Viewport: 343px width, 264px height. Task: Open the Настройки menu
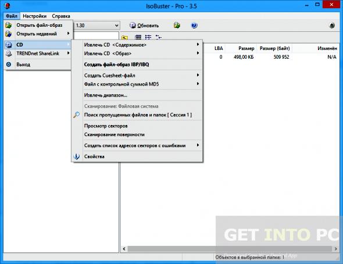(34, 16)
